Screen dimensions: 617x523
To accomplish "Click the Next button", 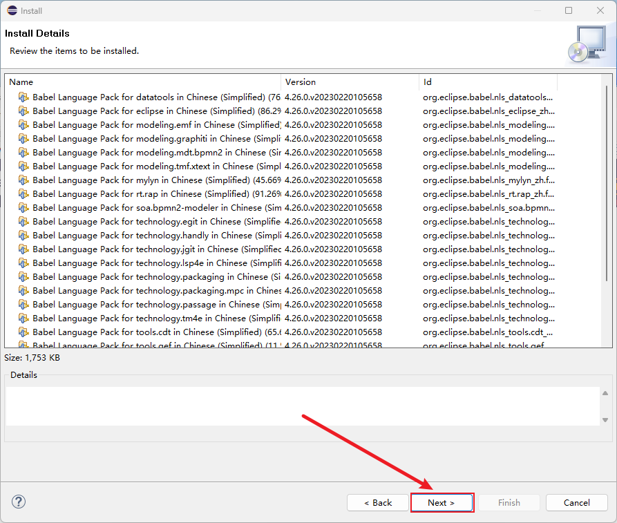I will click(x=442, y=502).
